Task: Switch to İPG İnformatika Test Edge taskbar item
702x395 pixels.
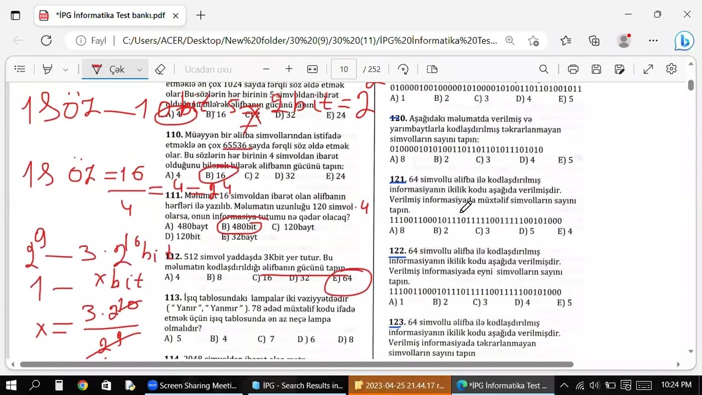Action: coord(502,385)
